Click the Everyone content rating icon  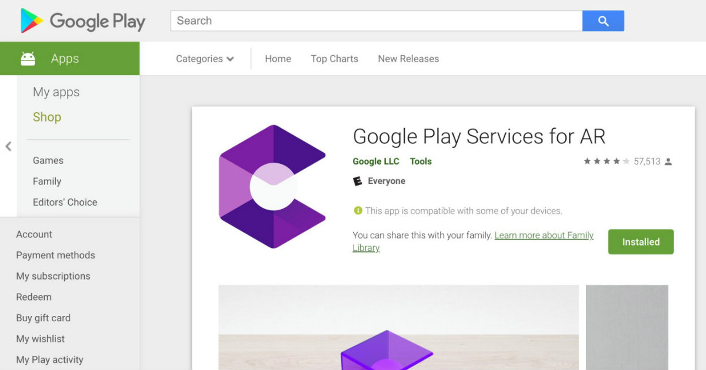coord(357,181)
